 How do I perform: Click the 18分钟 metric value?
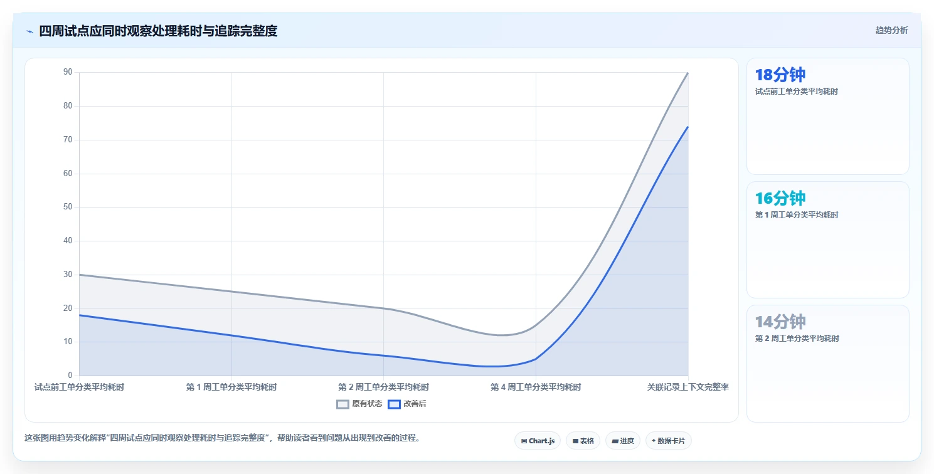point(780,75)
